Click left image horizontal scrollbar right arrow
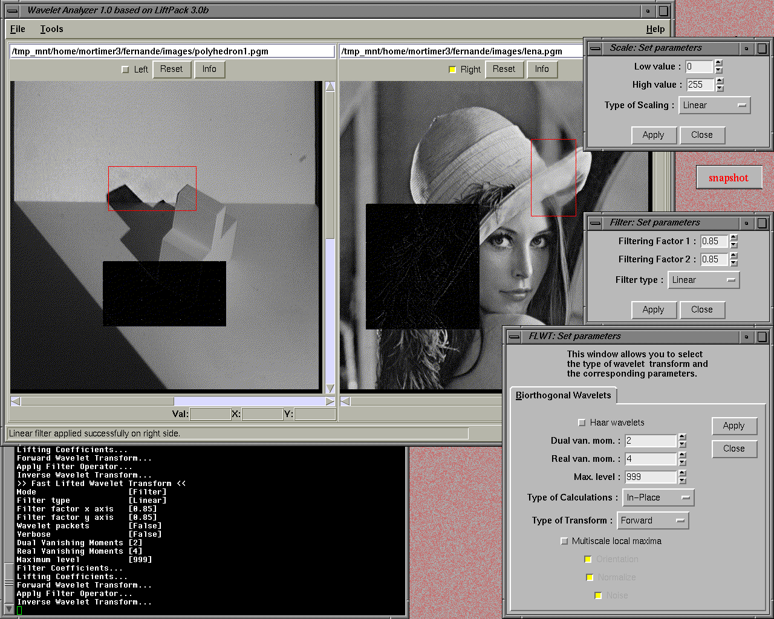The height and width of the screenshot is (619, 774). pyautogui.click(x=330, y=401)
